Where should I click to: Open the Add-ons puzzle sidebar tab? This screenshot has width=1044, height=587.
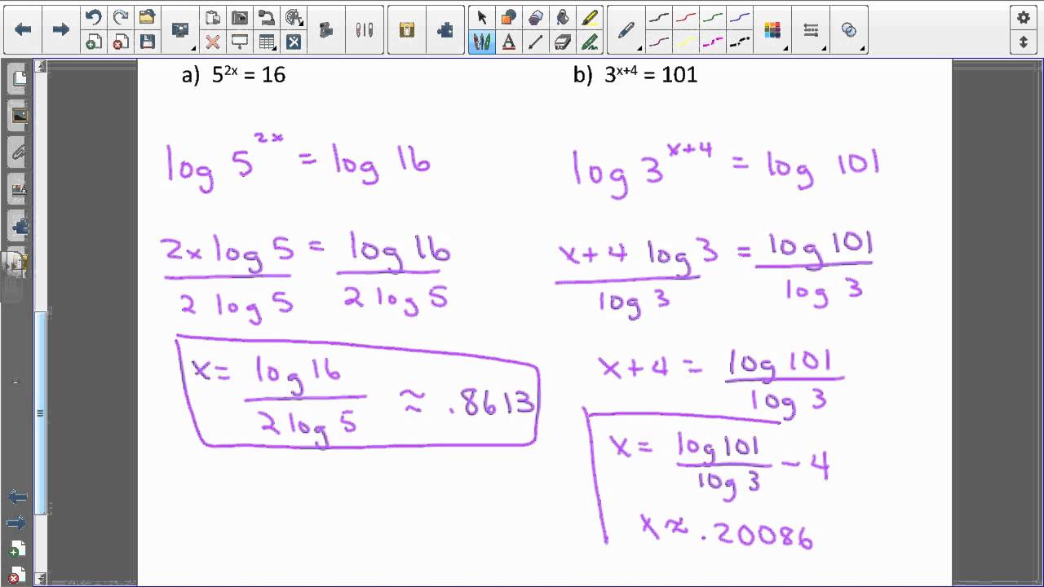click(x=18, y=227)
